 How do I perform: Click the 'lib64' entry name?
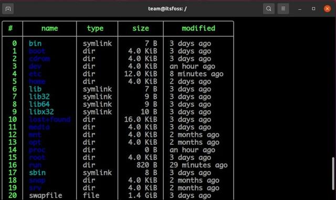point(39,104)
